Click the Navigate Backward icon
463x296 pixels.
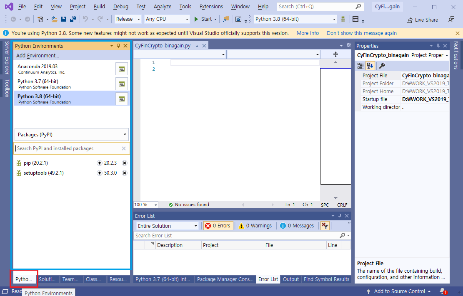13,19
